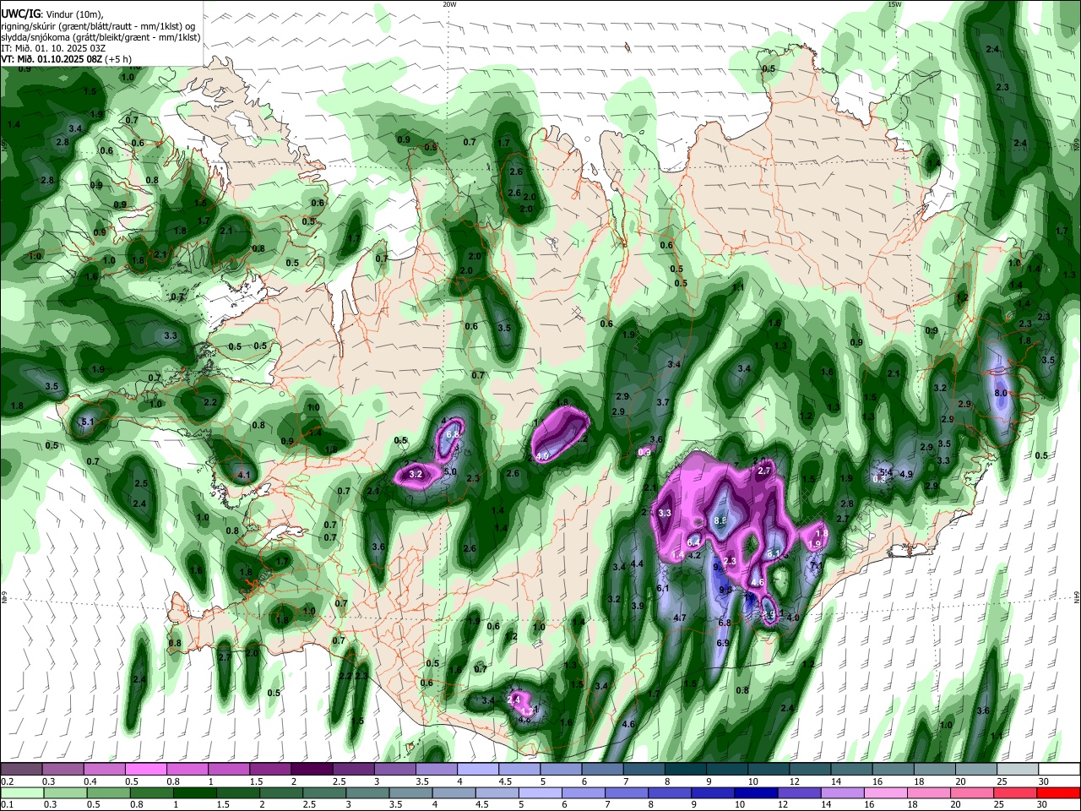Click the '9.3' precipitation value on the map
Viewport: 1081px width, 811px height.
click(x=725, y=591)
